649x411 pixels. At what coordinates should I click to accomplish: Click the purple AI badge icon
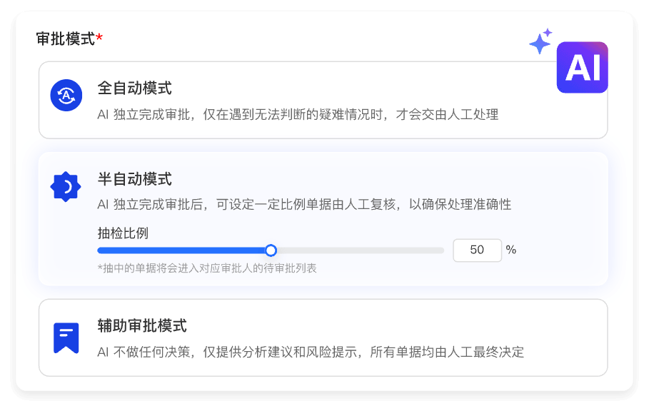(582, 68)
